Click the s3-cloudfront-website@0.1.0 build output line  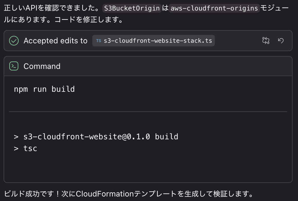tap(96, 137)
